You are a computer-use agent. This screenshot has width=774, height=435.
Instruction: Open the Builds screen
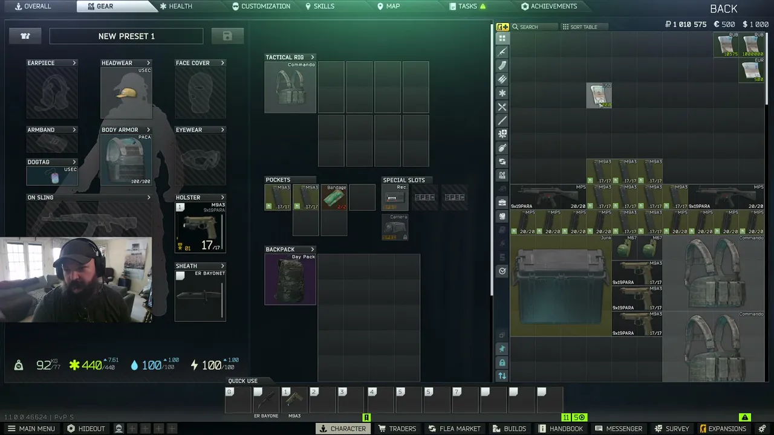[509, 428]
